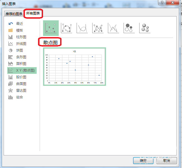Choose 饼图 pie chart category
The image size is (182, 168).
pos(19,50)
